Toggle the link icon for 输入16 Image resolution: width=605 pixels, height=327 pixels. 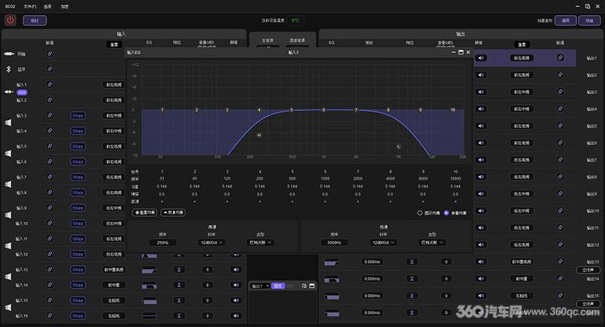pos(50,316)
